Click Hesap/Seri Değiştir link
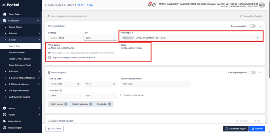 click(x=251, y=16)
